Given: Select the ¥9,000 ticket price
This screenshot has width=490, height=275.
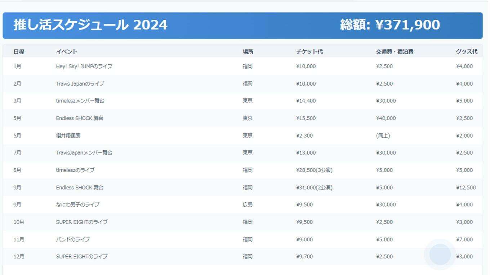Looking at the screenshot, I should tap(304, 239).
